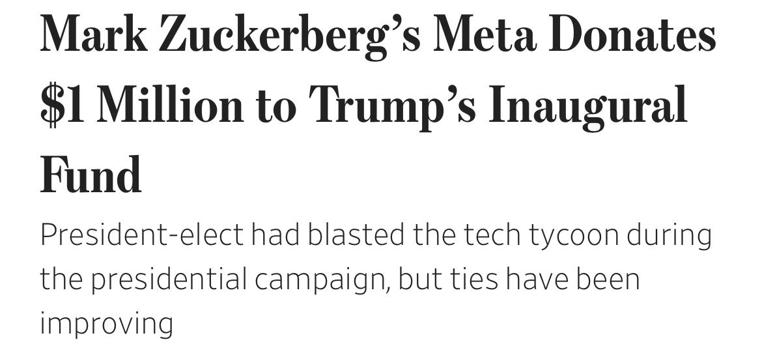
Task: Click the "$1" amount in headline
Action: pyautogui.click(x=63, y=104)
